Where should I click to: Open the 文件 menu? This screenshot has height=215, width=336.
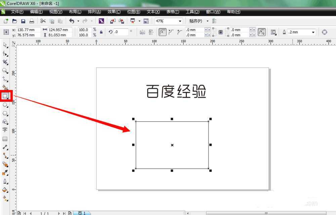tap(17, 12)
